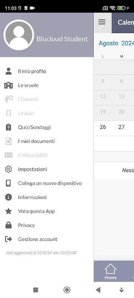This screenshot has height=298, width=134.
Task: Go to the Home tab
Action: pyautogui.click(x=111, y=272)
